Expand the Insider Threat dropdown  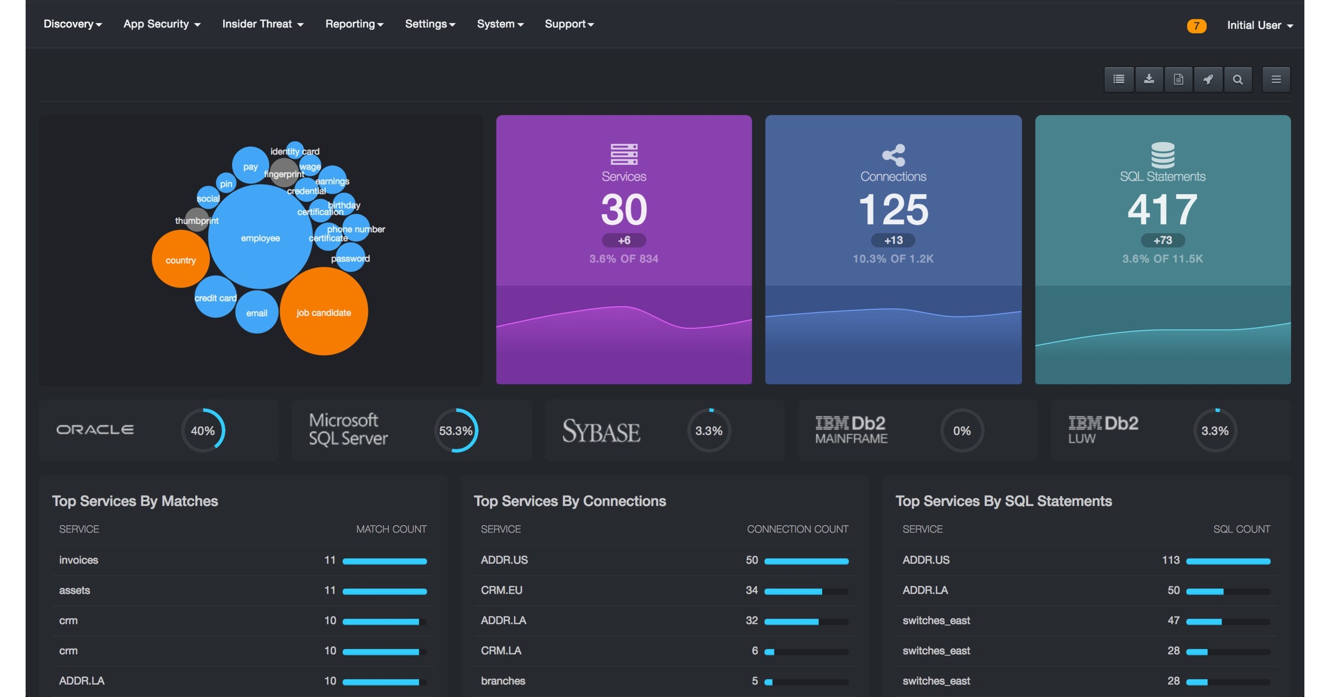(262, 24)
